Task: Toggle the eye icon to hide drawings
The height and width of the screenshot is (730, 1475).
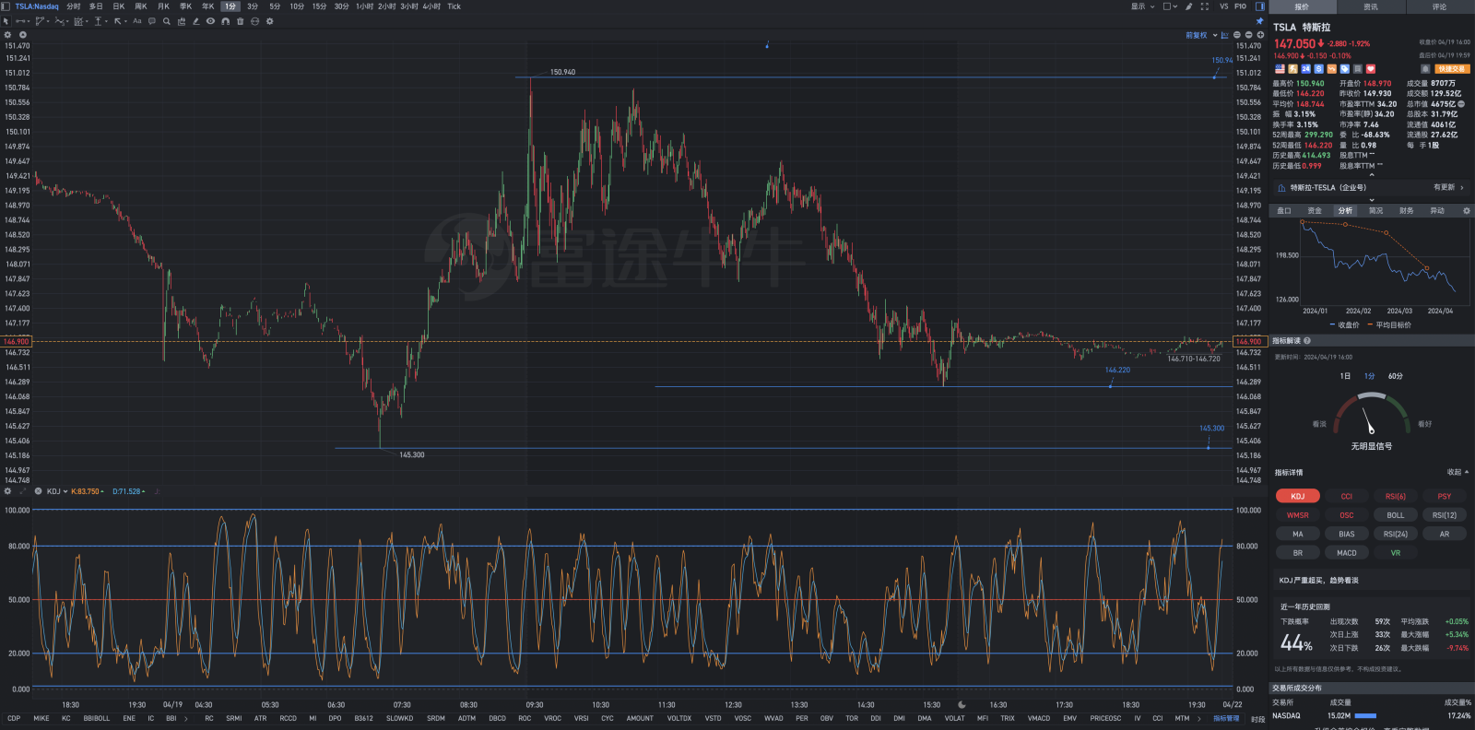Action: pos(210,21)
